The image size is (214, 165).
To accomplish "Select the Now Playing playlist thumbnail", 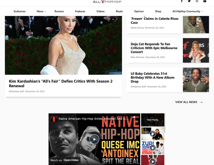I will 152,120.
